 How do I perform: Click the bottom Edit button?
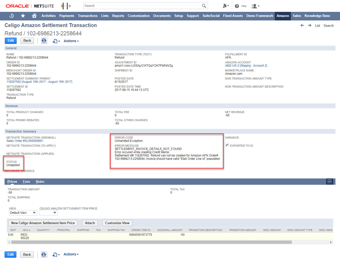(11, 254)
